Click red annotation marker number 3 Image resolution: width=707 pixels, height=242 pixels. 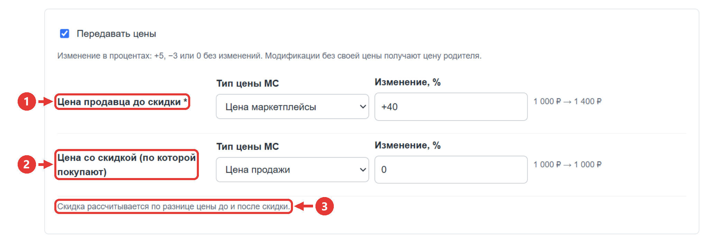324,206
